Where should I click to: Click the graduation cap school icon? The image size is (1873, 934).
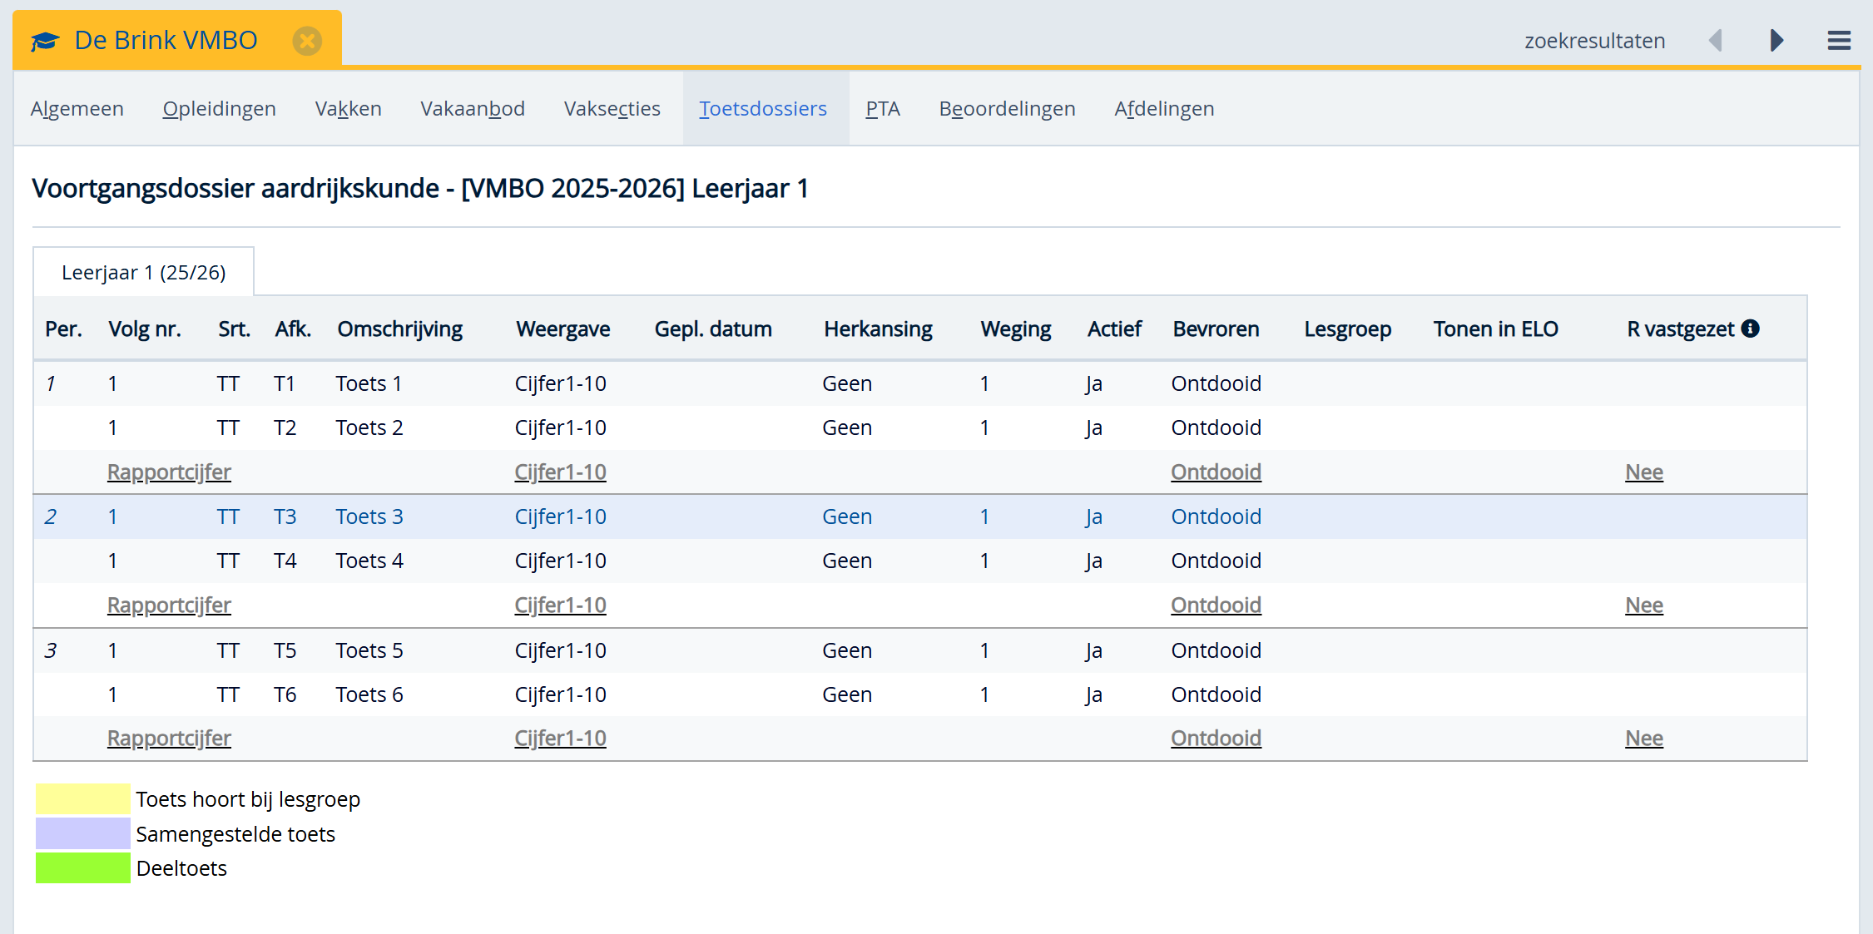coord(45,41)
